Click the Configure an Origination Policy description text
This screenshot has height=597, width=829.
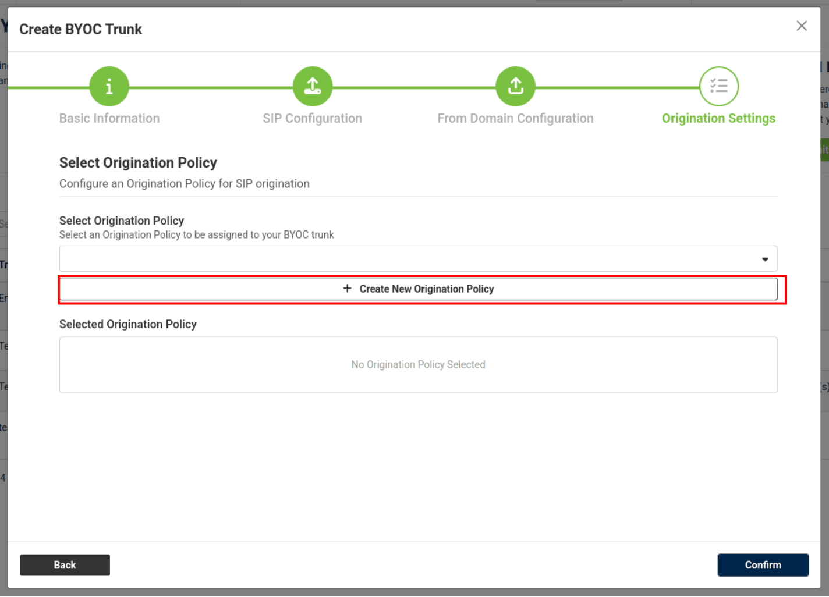[x=185, y=184]
